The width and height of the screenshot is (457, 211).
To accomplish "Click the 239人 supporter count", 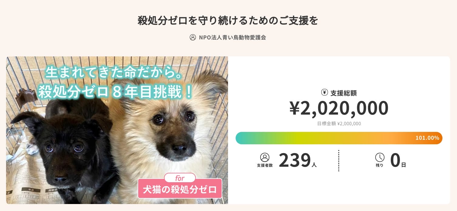I will click(x=297, y=160).
